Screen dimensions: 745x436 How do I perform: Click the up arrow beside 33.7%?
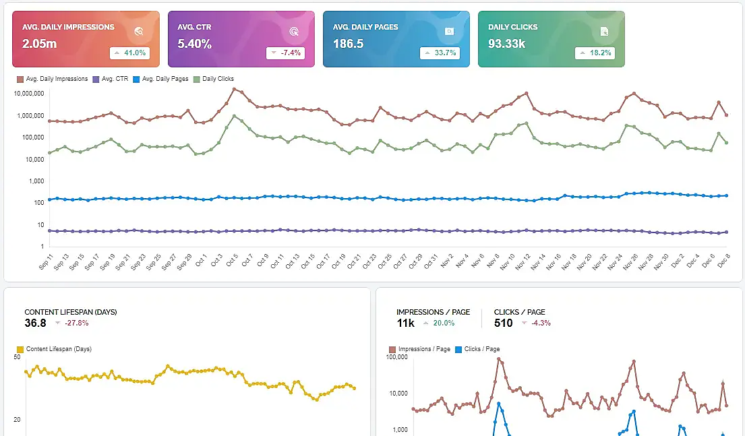tap(428, 53)
